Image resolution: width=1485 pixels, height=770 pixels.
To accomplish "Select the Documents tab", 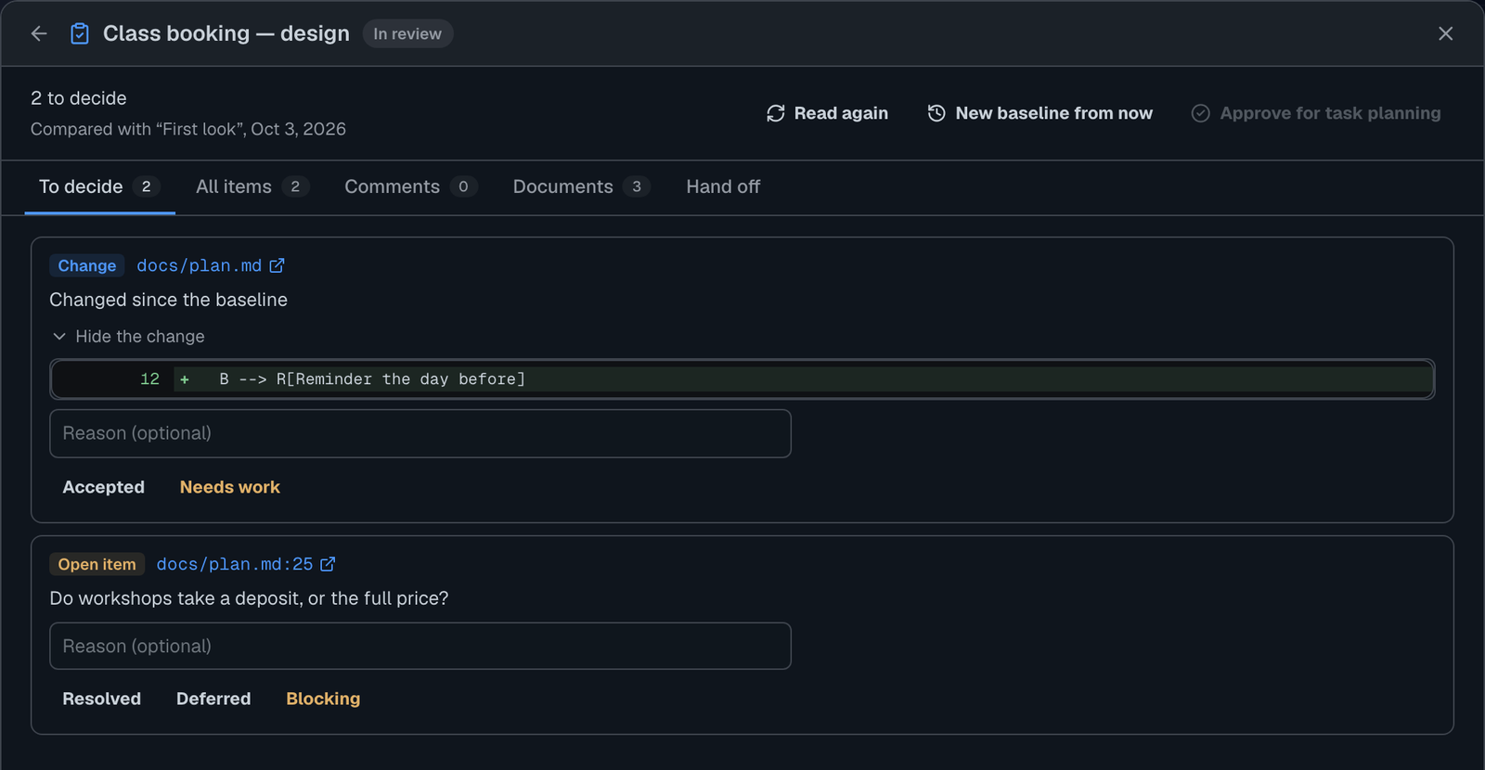I will [581, 186].
